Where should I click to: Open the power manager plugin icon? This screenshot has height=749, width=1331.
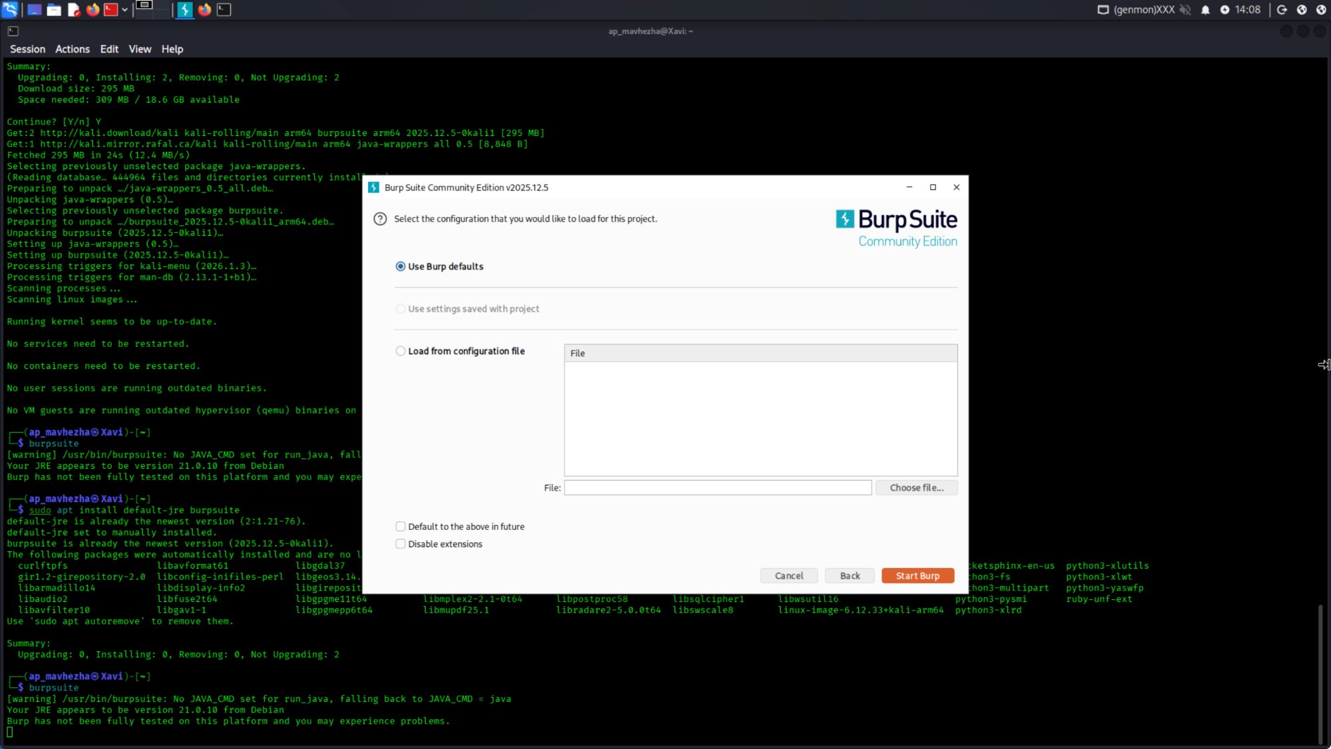[x=1225, y=9]
